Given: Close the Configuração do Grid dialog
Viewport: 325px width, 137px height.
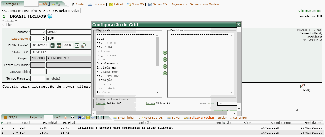Looking at the screenshot, I should pos(239,24).
